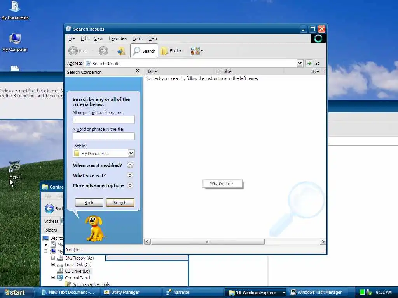Viewport: 398px width, 298px height.
Task: Click the Up folder toolbar icon
Action: coord(121,51)
